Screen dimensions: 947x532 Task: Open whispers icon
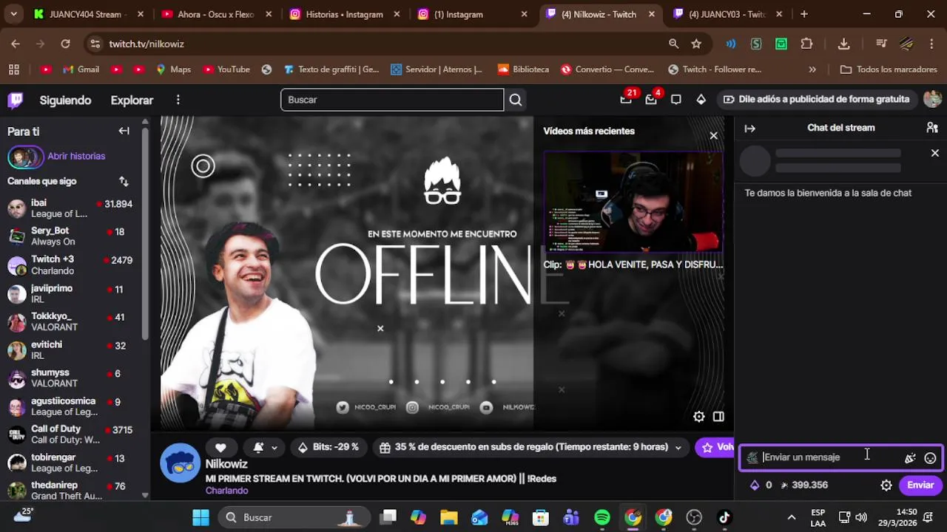pos(675,99)
